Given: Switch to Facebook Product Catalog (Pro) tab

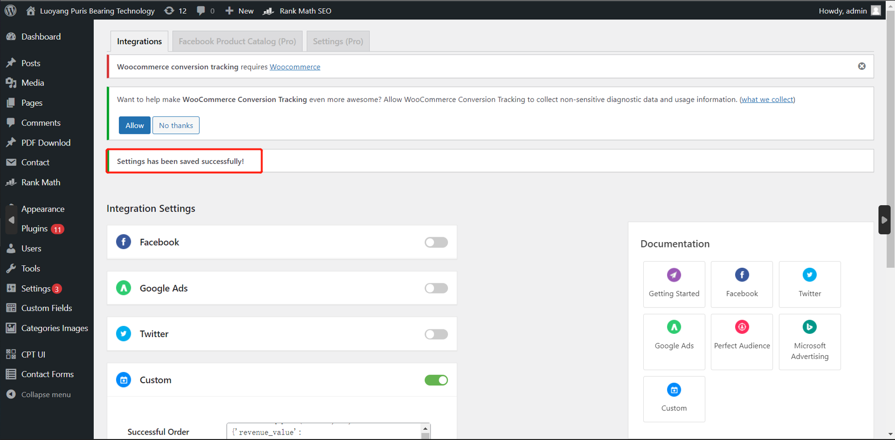Looking at the screenshot, I should pyautogui.click(x=237, y=41).
